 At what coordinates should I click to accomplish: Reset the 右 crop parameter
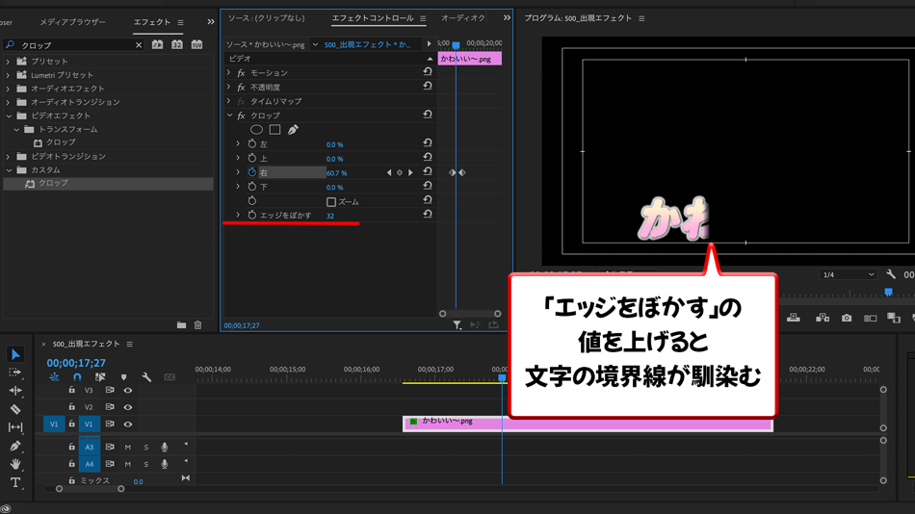pyautogui.click(x=428, y=173)
